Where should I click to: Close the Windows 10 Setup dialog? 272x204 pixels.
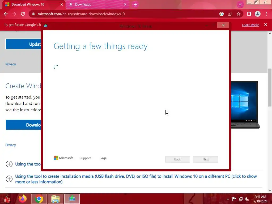[x=223, y=25]
